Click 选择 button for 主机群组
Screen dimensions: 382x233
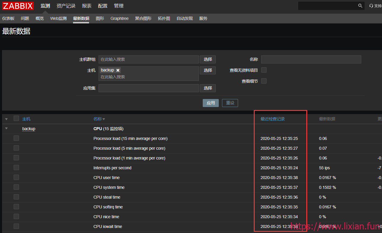(208, 59)
